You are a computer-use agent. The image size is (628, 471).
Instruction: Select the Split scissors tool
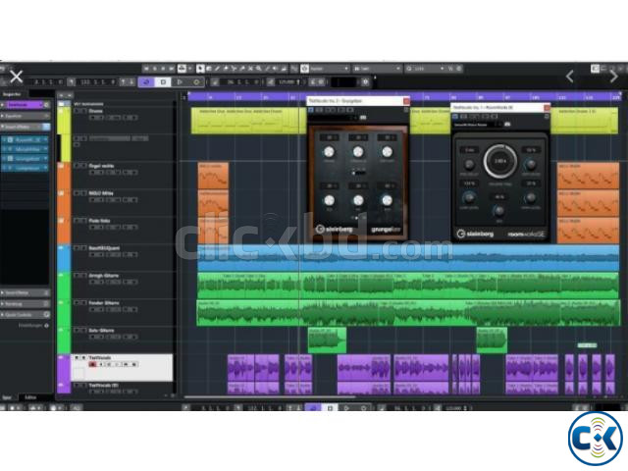click(x=234, y=69)
